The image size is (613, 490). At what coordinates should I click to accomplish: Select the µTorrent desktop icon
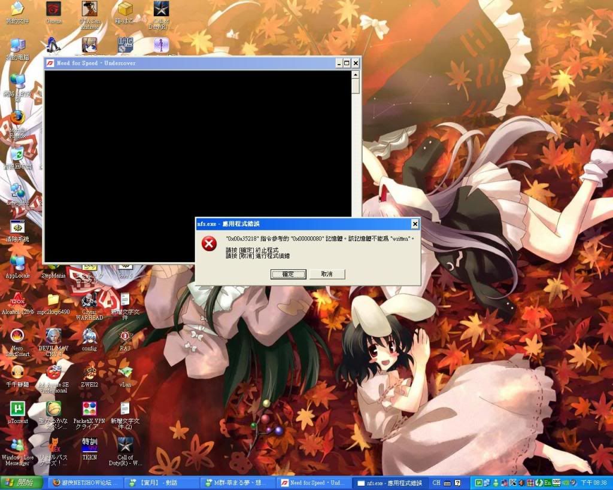point(17,412)
